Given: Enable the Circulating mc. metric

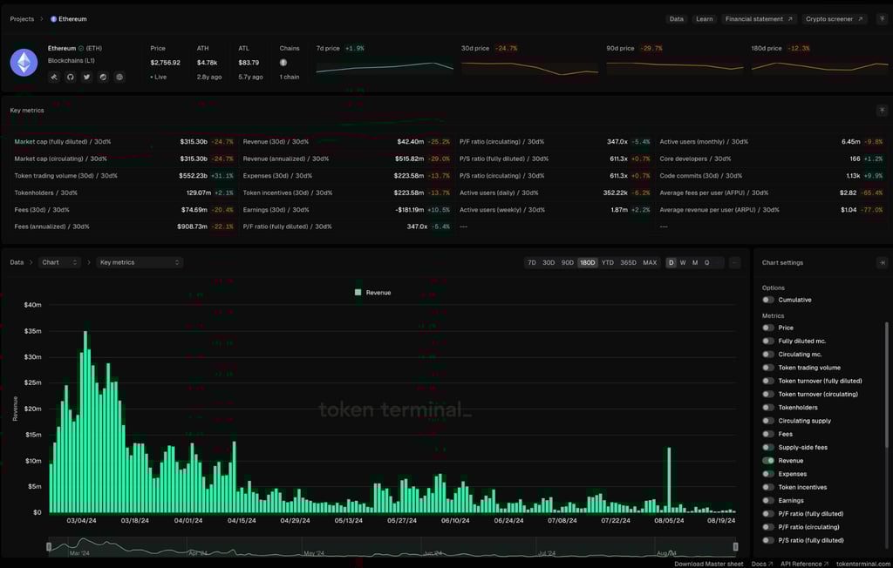Looking at the screenshot, I should (768, 354).
